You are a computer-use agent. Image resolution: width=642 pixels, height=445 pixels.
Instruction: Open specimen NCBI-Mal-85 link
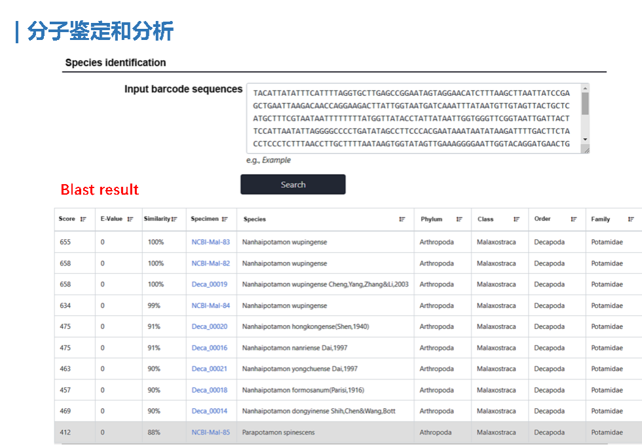210,433
